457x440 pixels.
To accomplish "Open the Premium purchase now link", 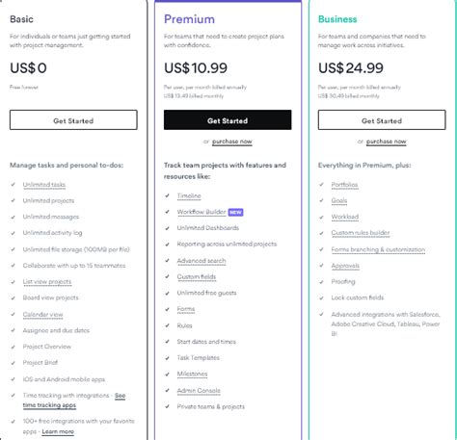I will point(232,142).
